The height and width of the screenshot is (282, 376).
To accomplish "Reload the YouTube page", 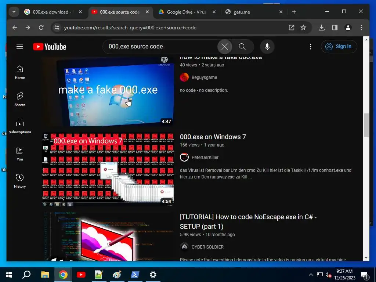I will [41, 28].
